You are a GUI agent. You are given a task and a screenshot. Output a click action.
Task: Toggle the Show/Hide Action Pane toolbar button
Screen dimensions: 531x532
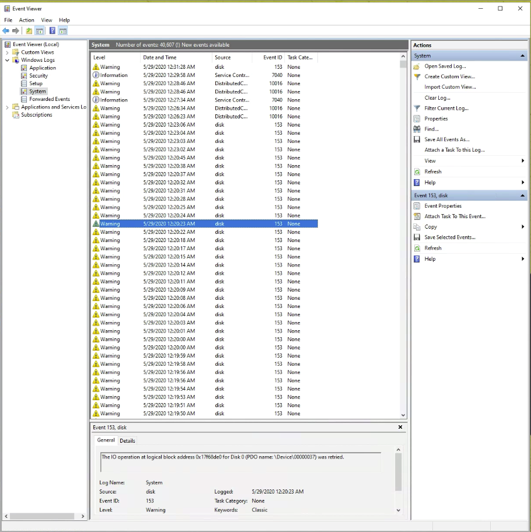(x=63, y=31)
